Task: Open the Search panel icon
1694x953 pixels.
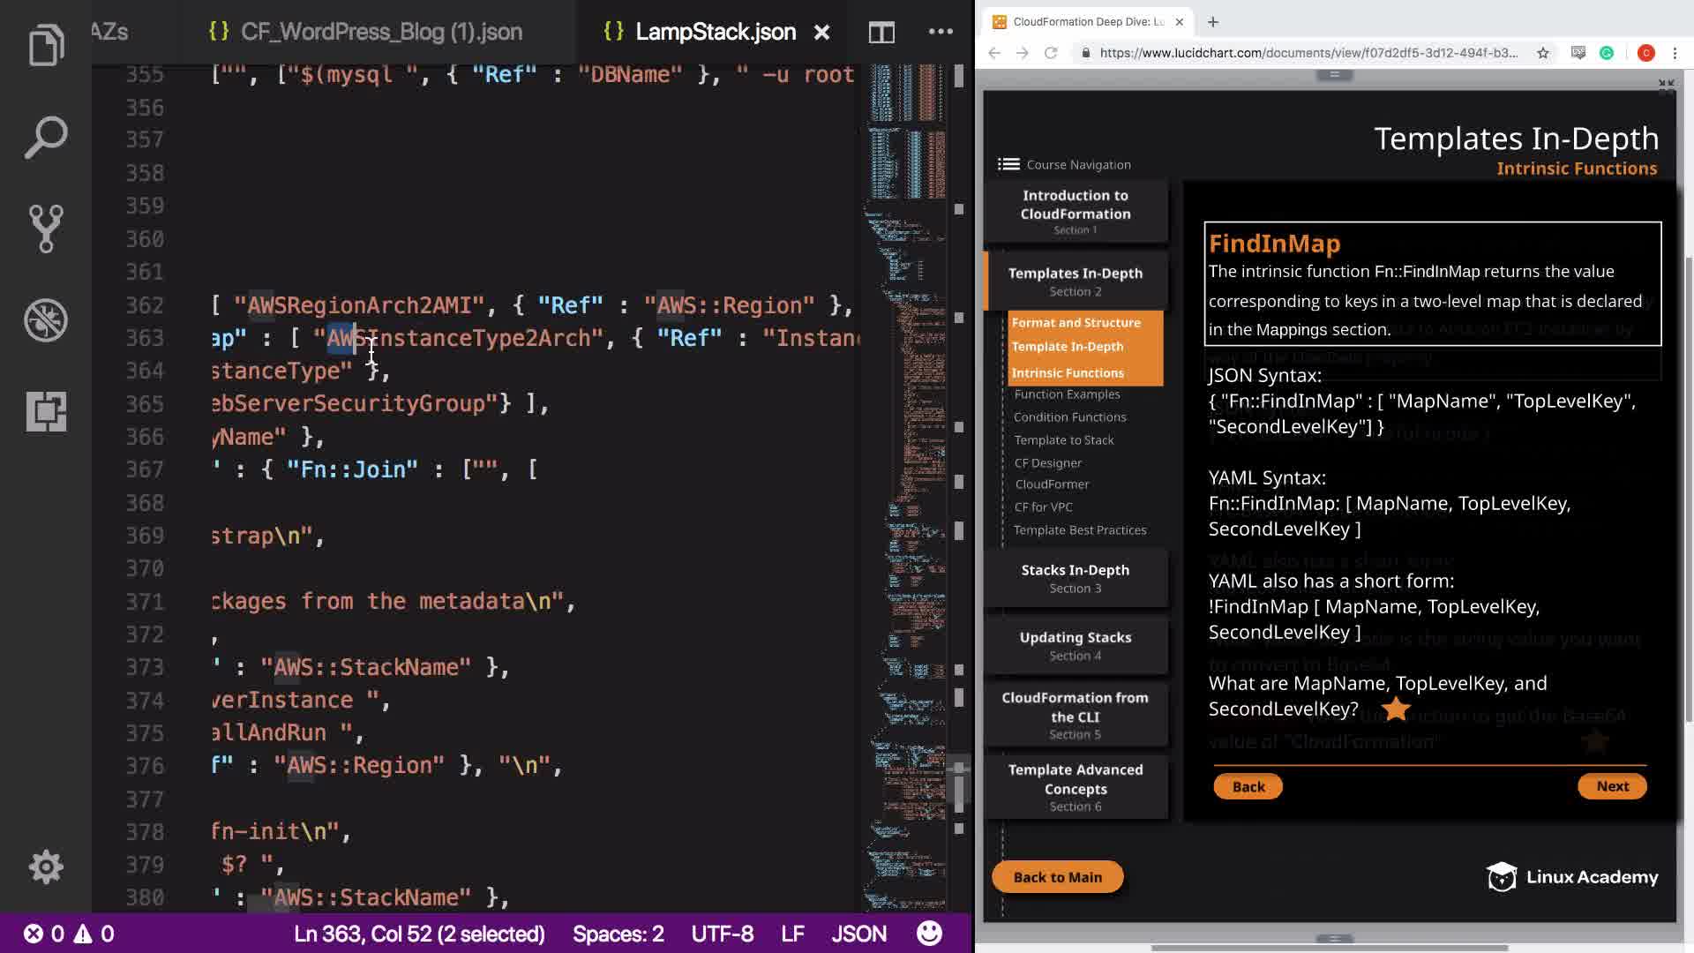Action: point(46,137)
